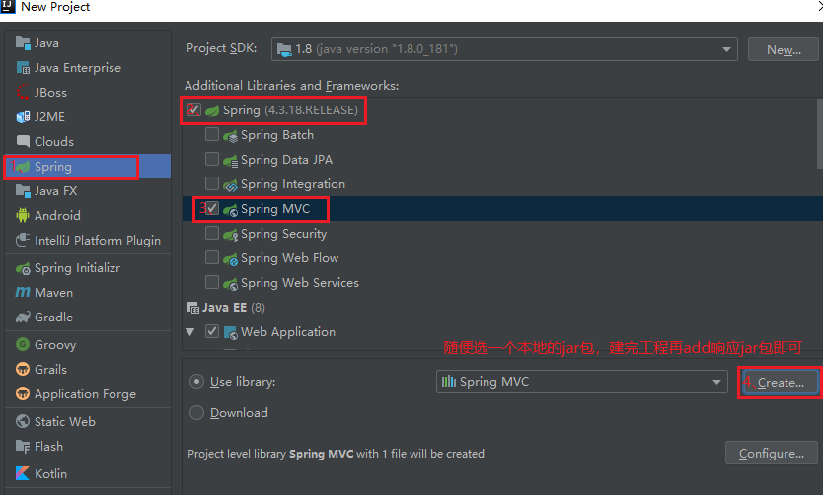Select the Spring project type
This screenshot has height=495, width=823.
[x=88, y=167]
